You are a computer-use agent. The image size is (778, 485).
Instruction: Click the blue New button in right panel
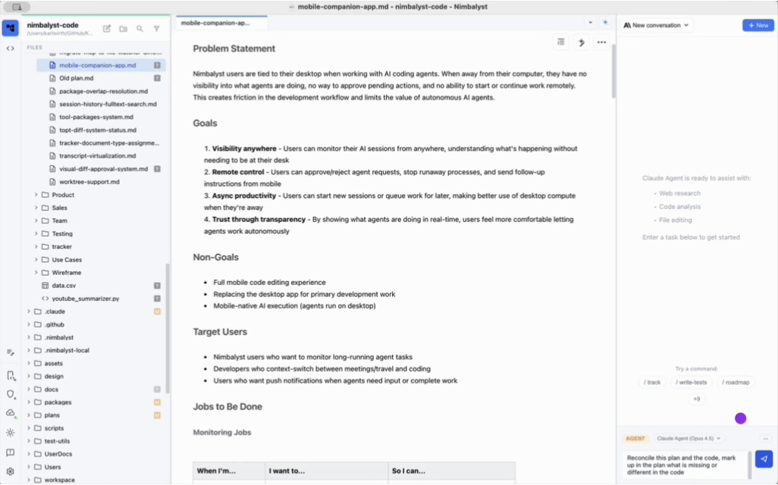tap(758, 25)
